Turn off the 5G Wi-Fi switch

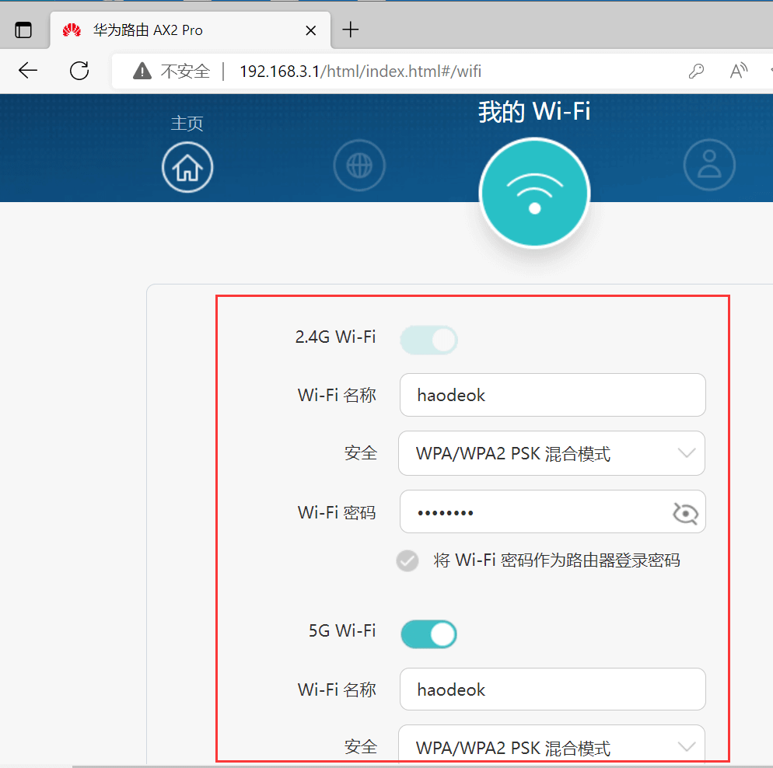[x=428, y=634]
